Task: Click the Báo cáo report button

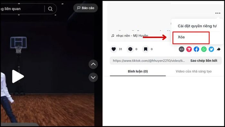Action: [x=85, y=8]
